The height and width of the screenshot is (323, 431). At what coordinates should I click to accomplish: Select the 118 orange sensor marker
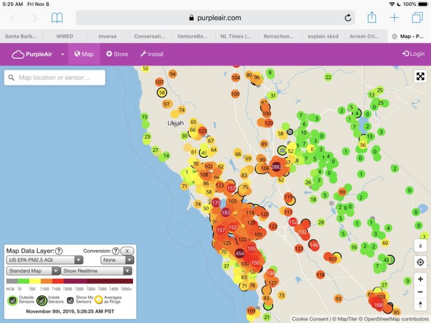pyautogui.click(x=321, y=275)
